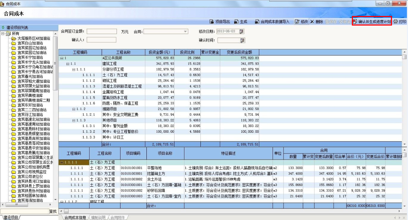Select 大塔服务区AB加油站 in project tree
The width and height of the screenshot is (408, 220).
click(x=34, y=38)
